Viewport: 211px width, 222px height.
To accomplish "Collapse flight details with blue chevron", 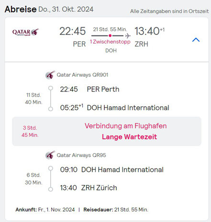I will (x=196, y=40).
